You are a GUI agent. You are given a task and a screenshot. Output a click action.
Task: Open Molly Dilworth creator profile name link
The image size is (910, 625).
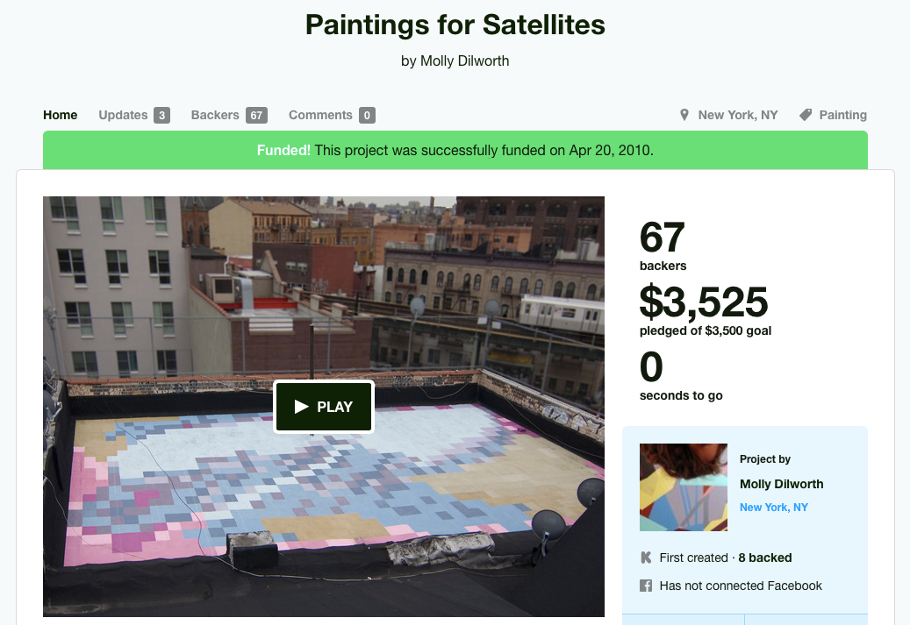[x=781, y=484]
